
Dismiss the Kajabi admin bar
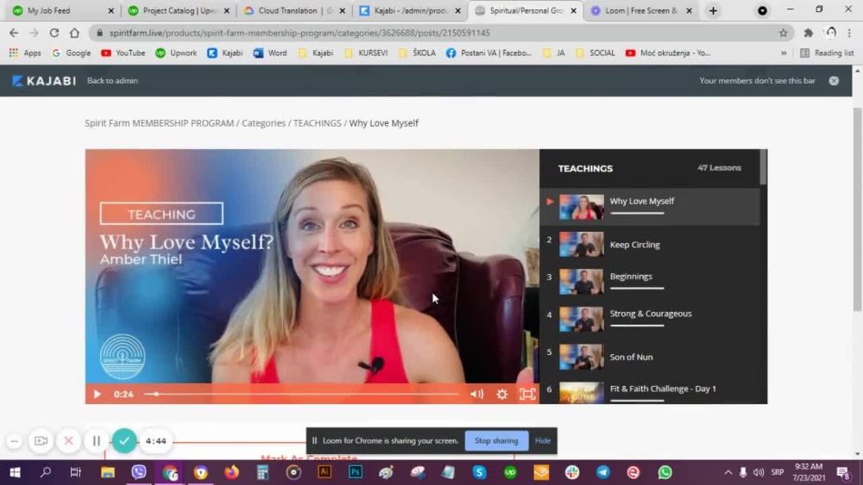[834, 81]
